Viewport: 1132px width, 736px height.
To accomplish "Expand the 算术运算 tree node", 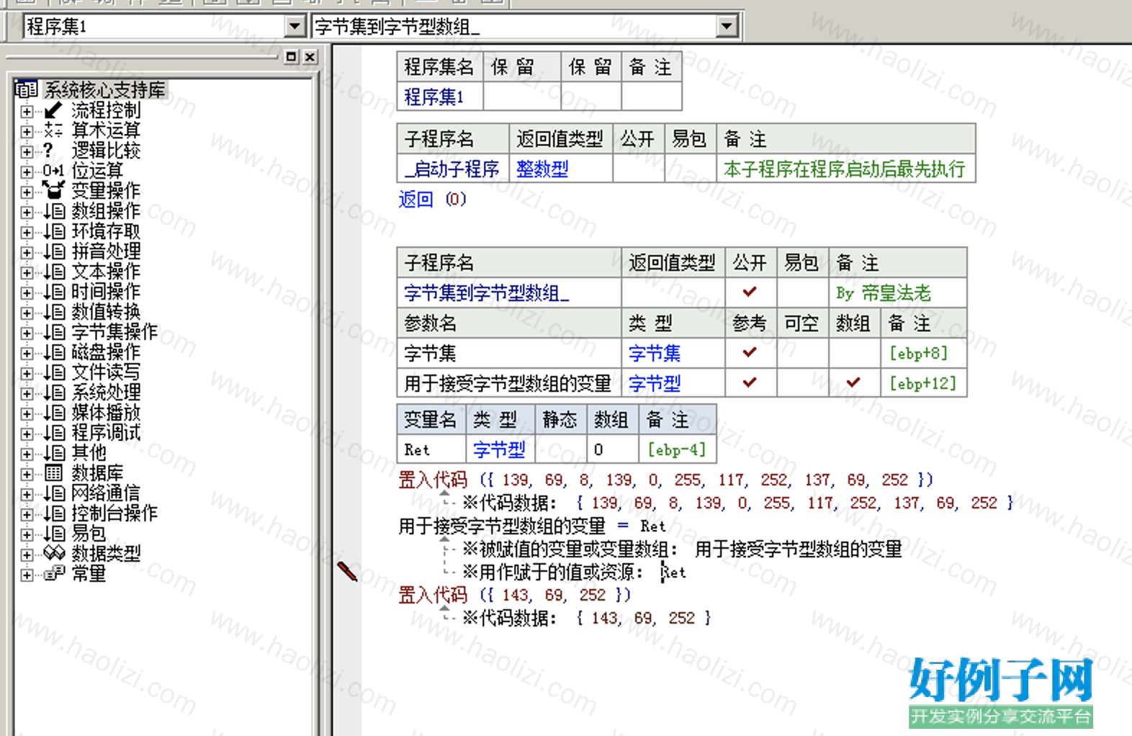I will pyautogui.click(x=27, y=132).
